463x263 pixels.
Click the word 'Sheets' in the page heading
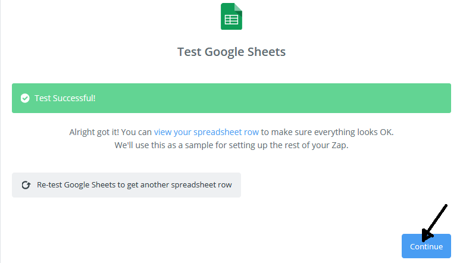(267, 52)
